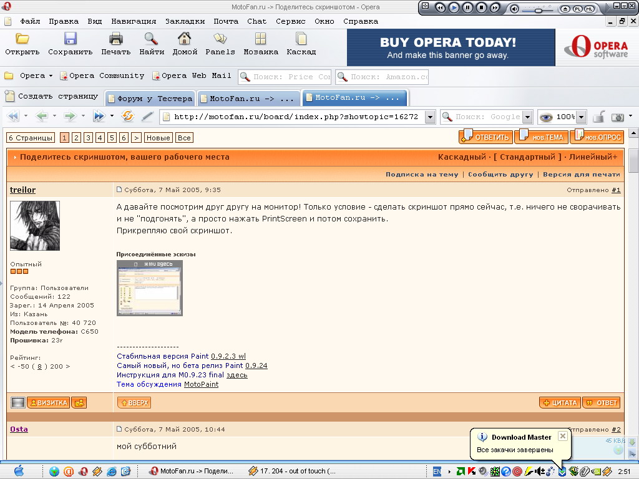Open the Закладки menu
This screenshot has width=639, height=479.
(x=185, y=21)
